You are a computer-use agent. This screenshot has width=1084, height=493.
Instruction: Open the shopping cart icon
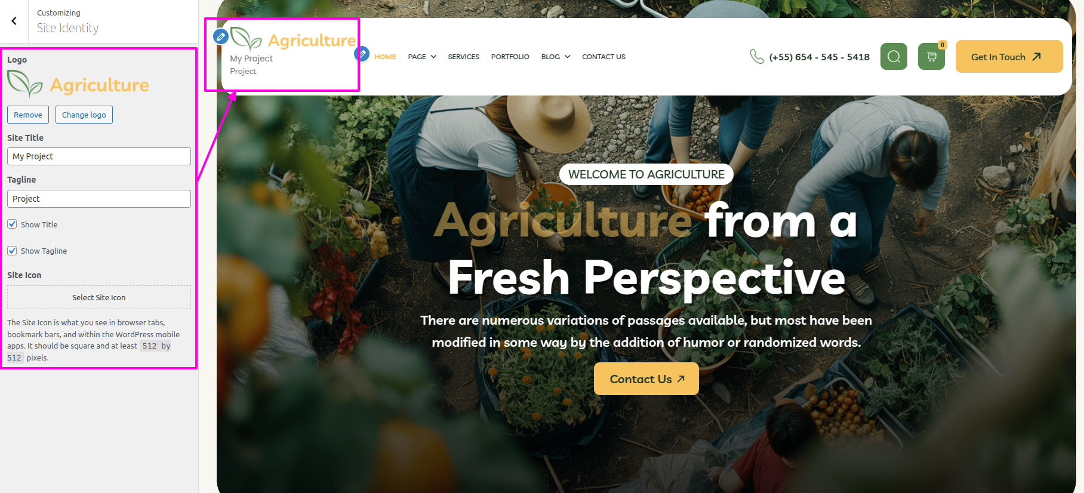coord(931,57)
